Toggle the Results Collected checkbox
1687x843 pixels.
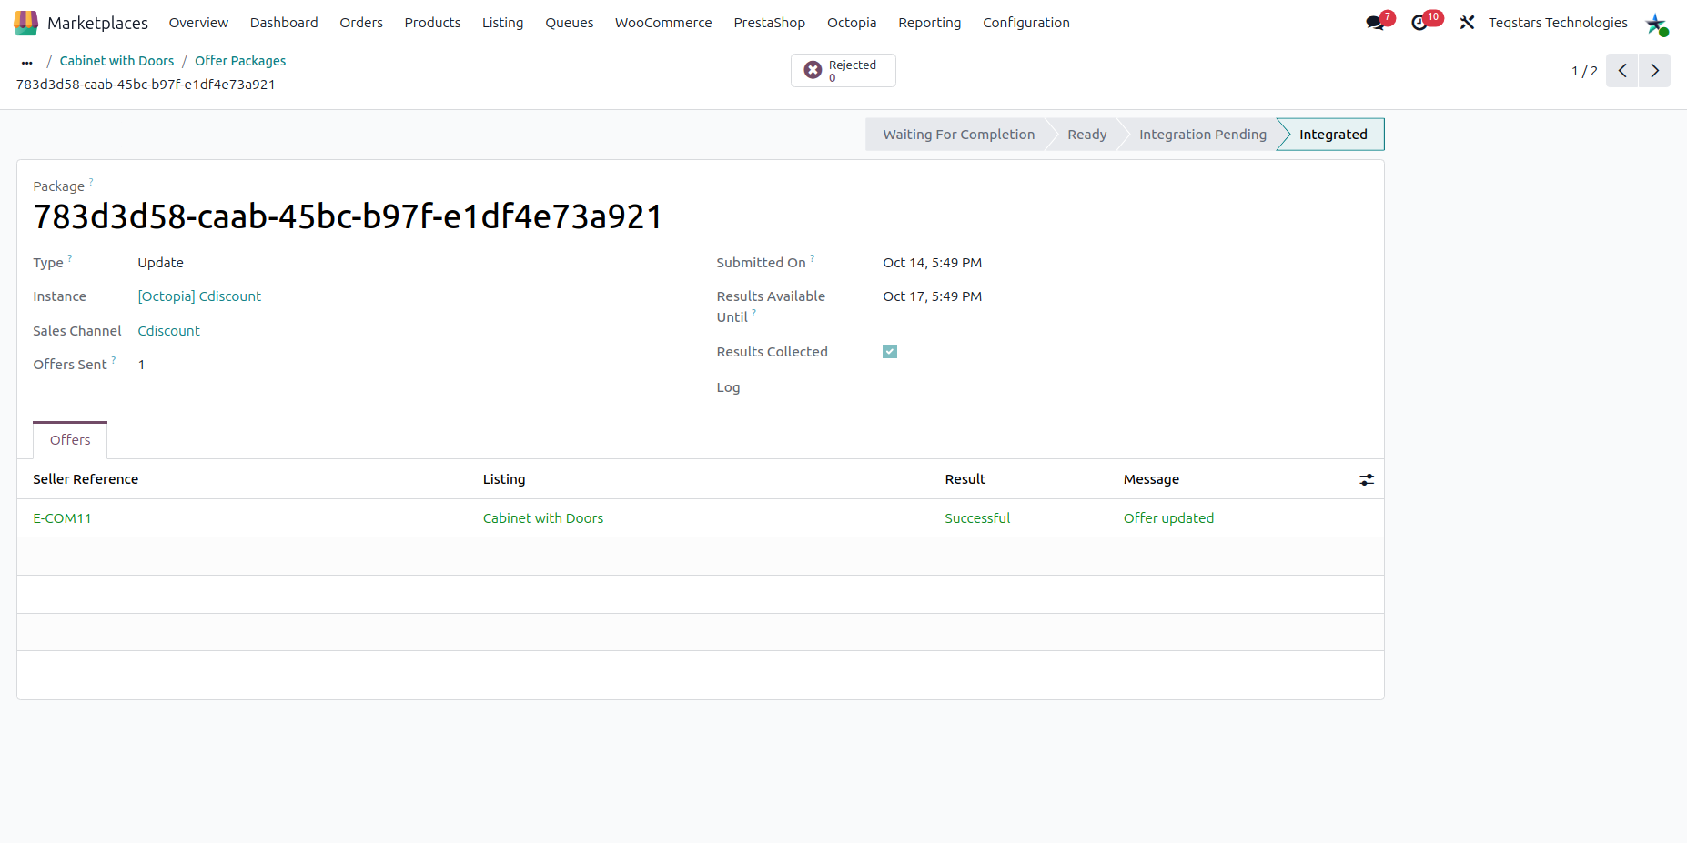[890, 352]
